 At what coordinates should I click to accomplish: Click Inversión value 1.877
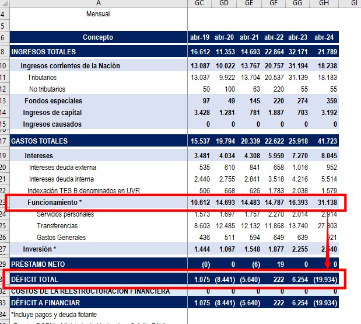[x=276, y=249]
